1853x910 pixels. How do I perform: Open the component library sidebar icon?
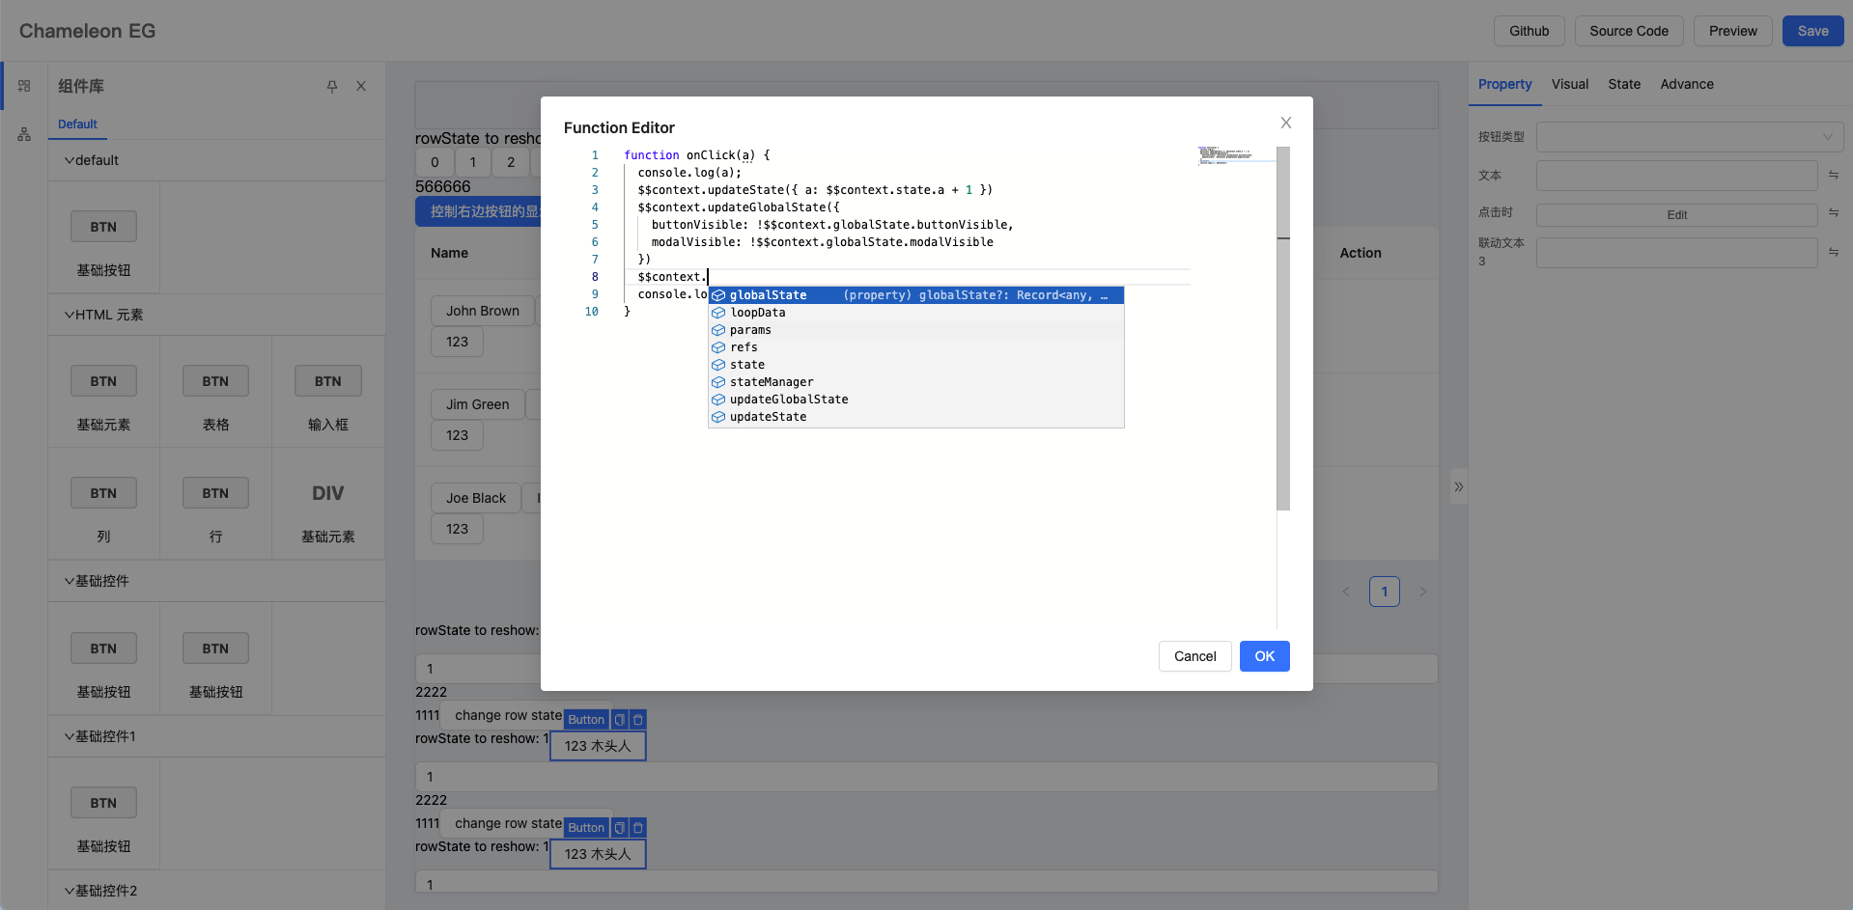24,86
